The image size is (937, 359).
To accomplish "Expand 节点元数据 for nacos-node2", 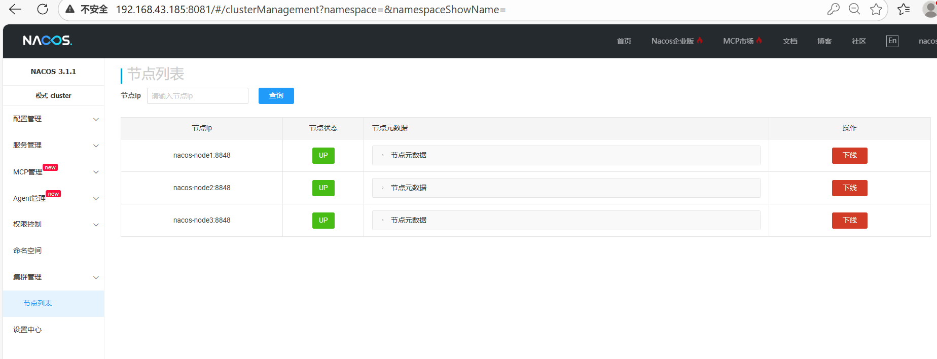I will (x=566, y=188).
